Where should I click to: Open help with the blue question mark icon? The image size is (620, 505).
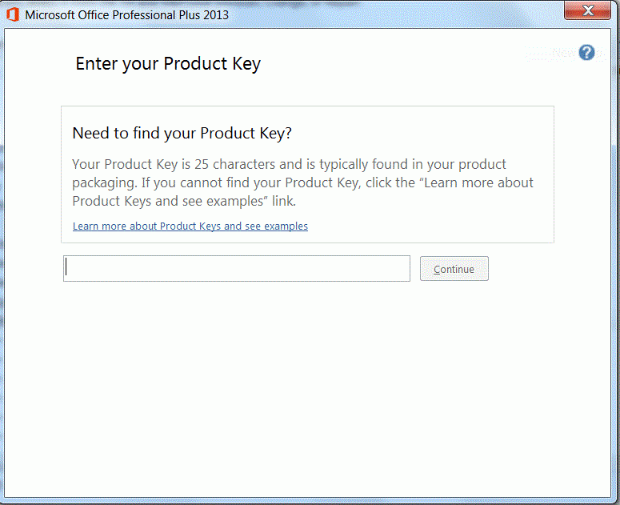tap(587, 53)
